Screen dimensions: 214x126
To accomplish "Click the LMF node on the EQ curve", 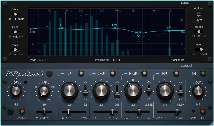I will [115, 28].
